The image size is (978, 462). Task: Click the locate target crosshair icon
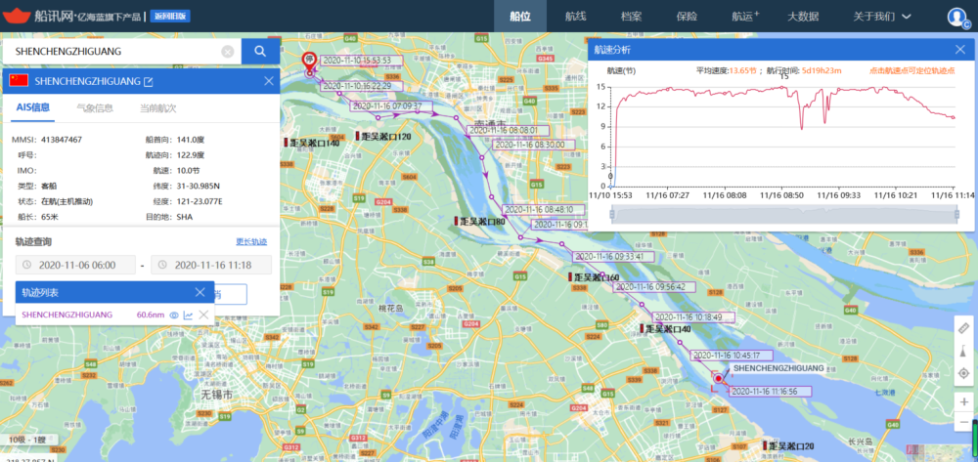[x=963, y=373]
